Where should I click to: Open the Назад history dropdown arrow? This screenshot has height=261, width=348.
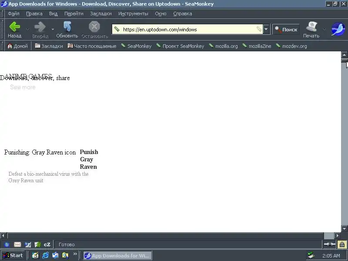pos(28,29)
